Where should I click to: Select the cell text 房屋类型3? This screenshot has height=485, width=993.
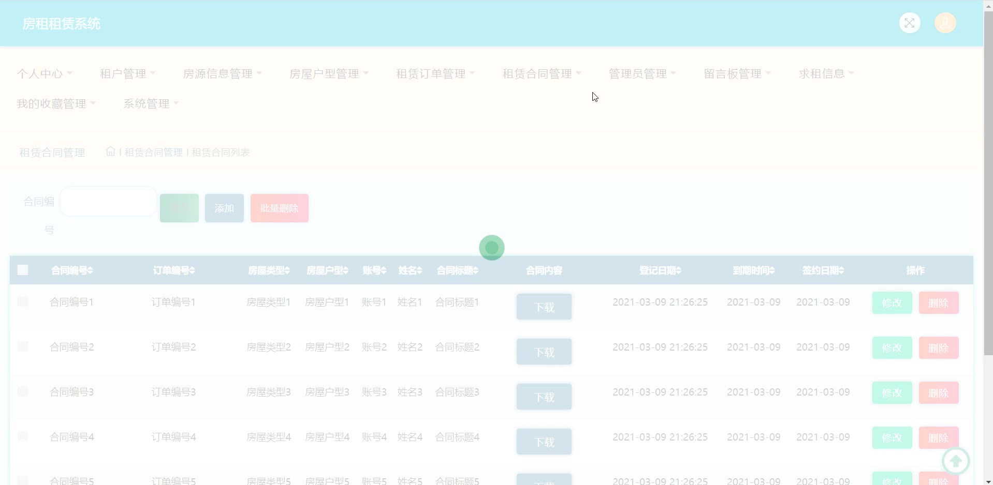pos(269,392)
